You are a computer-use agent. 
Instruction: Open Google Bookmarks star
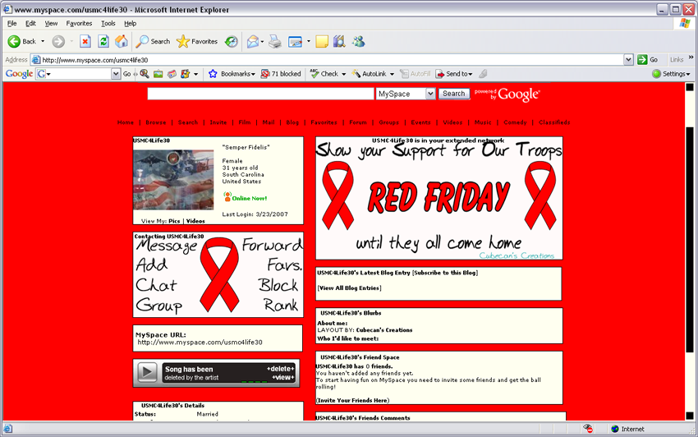[x=232, y=73]
